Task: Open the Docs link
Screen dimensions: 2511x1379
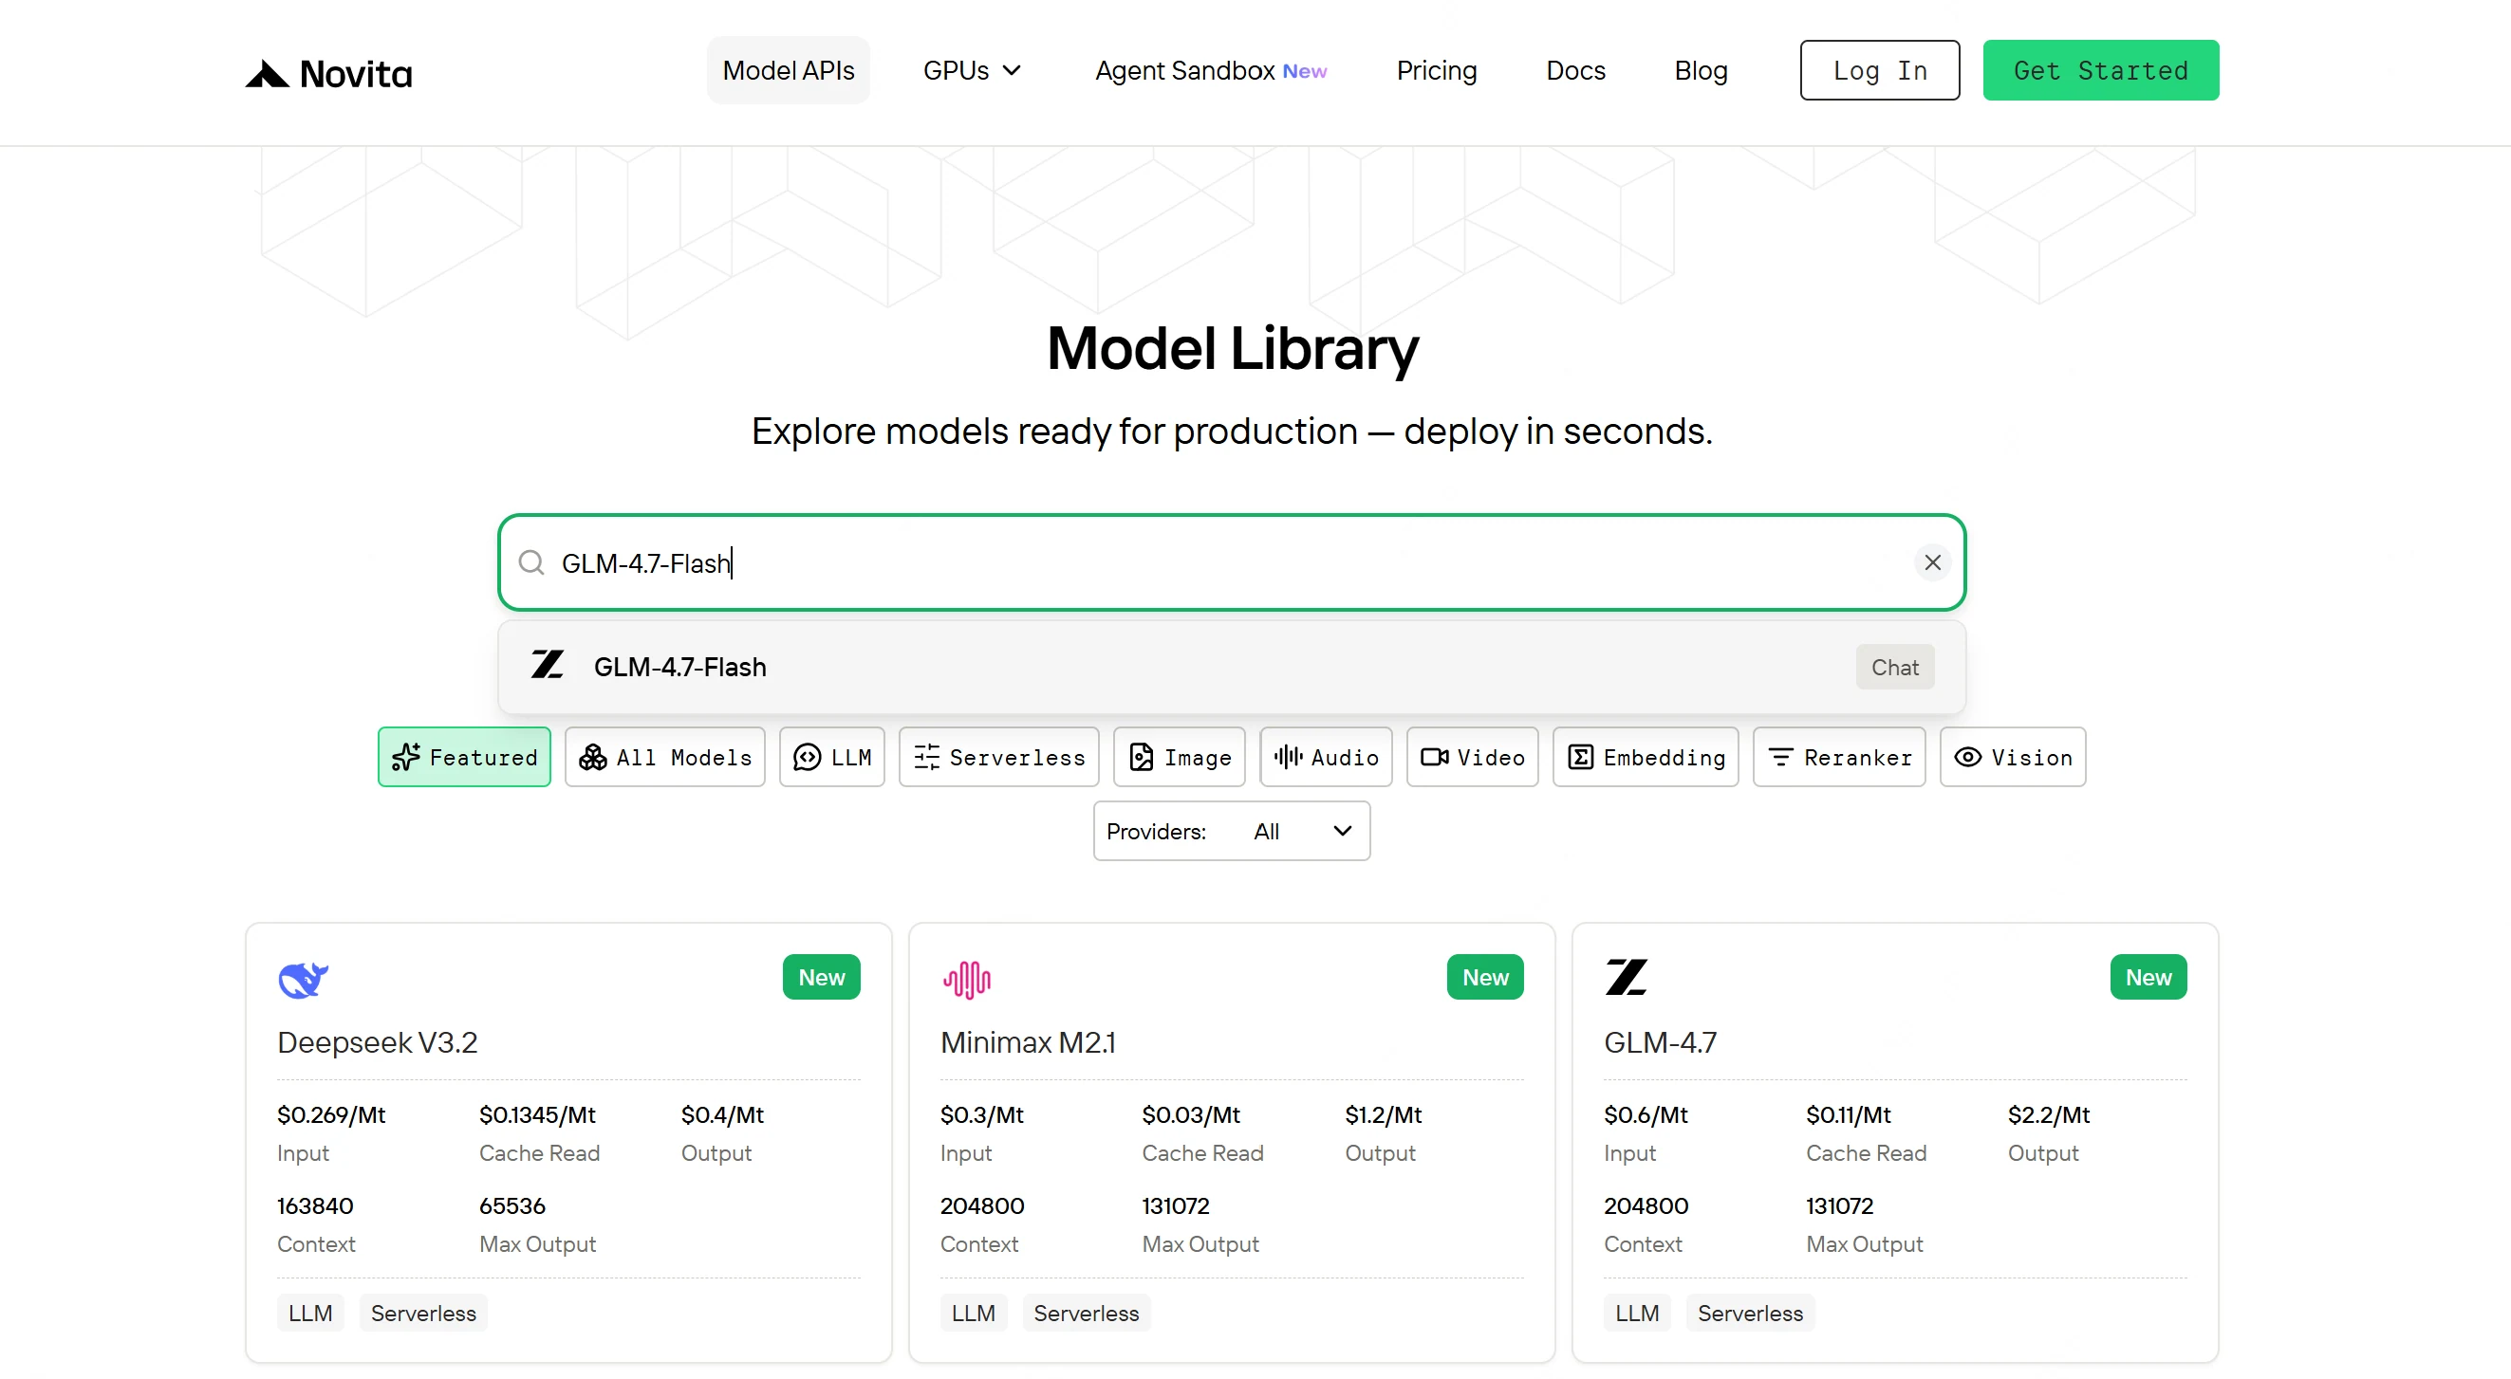Action: [1575, 70]
